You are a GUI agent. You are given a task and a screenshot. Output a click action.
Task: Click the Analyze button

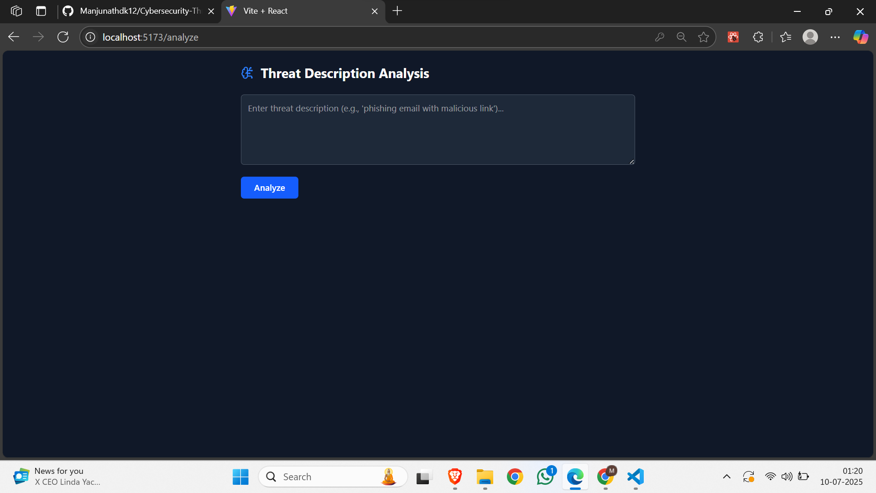[269, 188]
